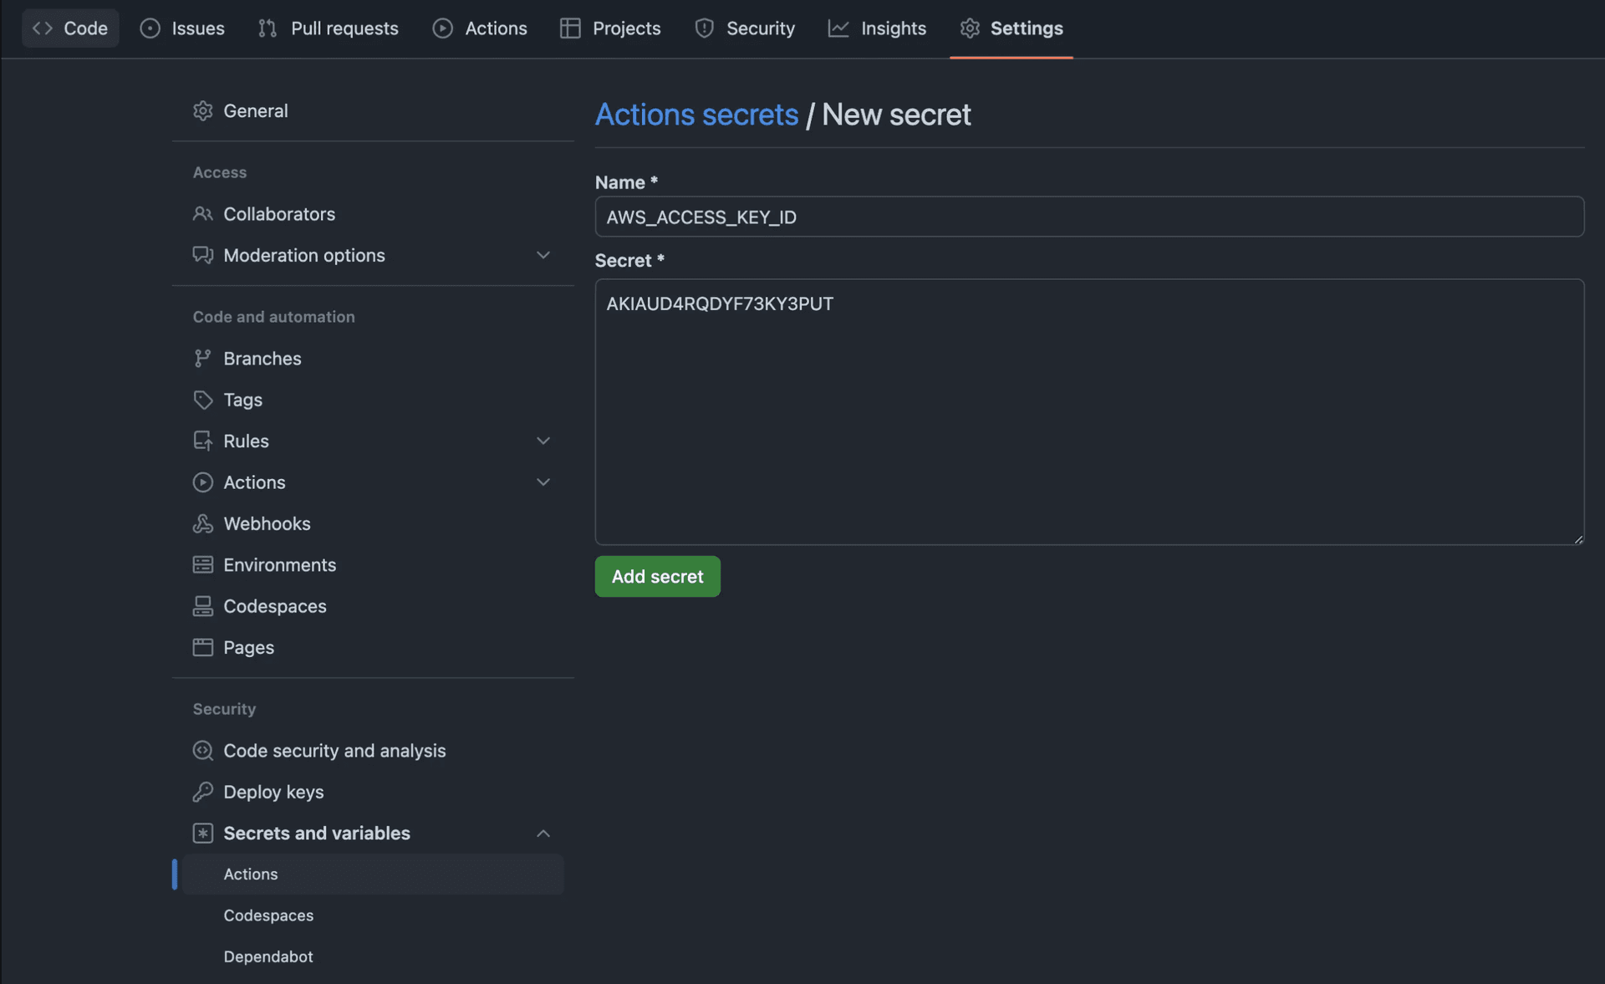Click the Webhooks icon in sidebar
1605x984 pixels.
tap(202, 524)
